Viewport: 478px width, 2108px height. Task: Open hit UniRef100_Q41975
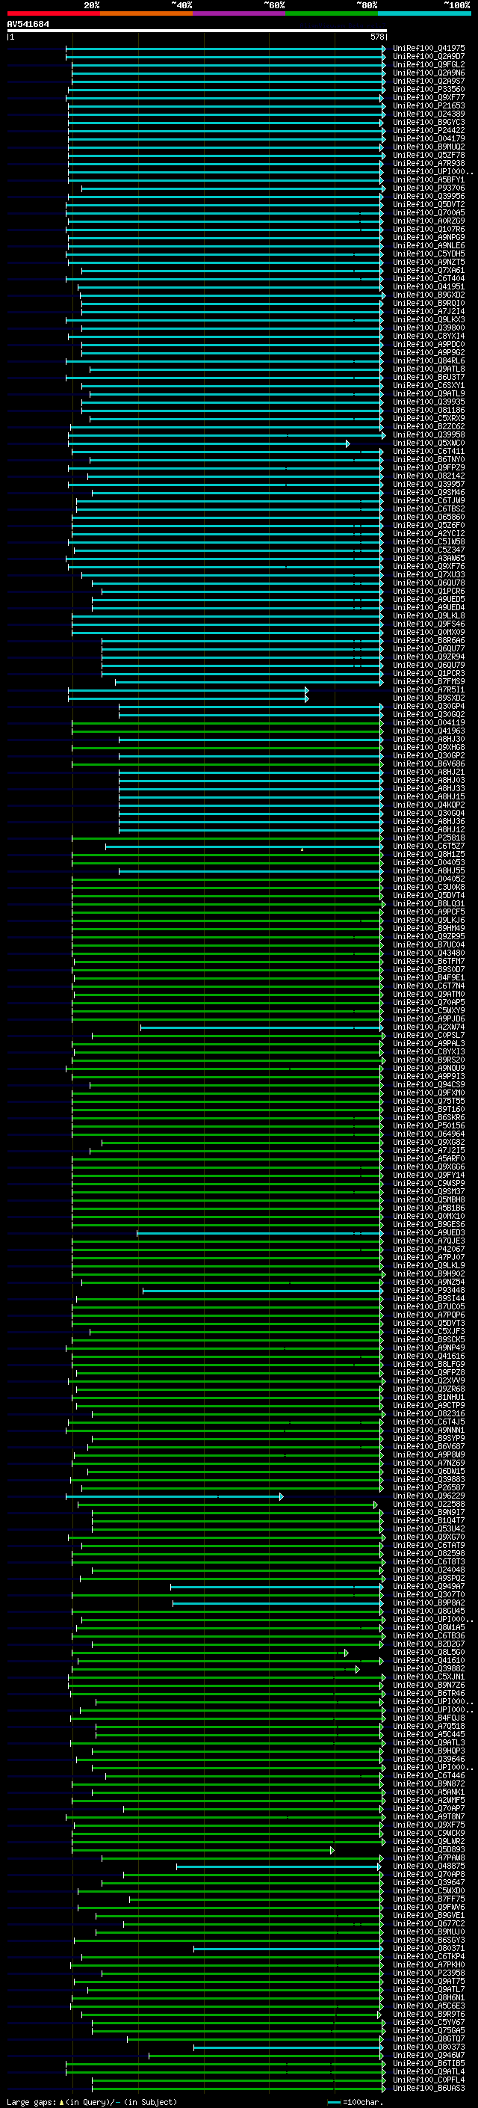429,49
